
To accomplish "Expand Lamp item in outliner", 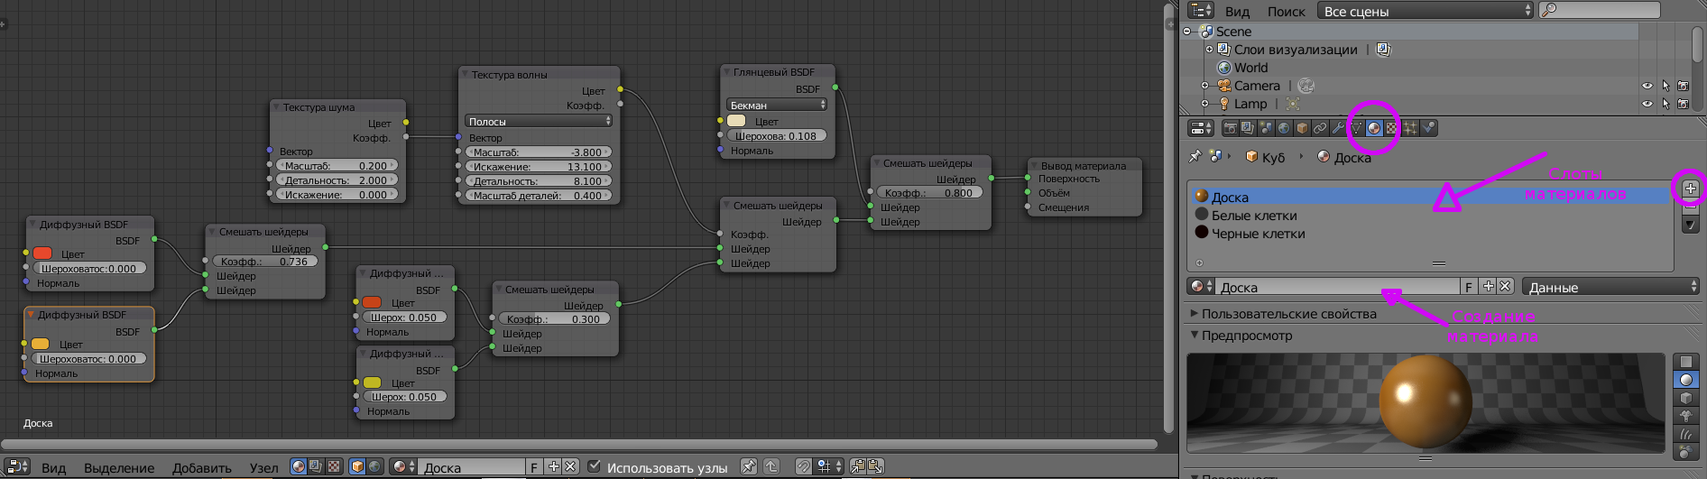I will (x=1204, y=104).
